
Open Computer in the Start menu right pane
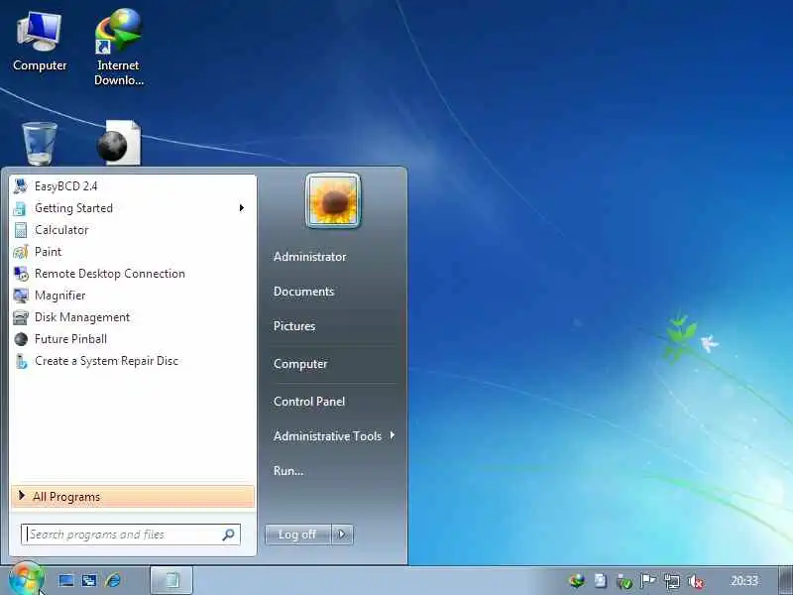pyautogui.click(x=300, y=364)
